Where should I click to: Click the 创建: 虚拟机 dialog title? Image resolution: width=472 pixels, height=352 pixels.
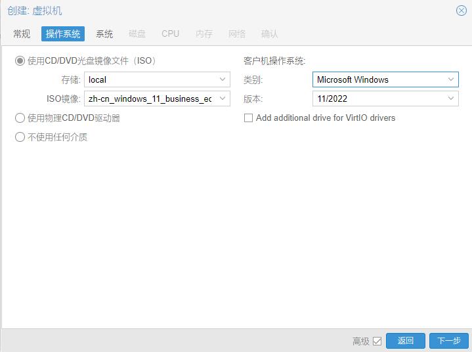35,11
